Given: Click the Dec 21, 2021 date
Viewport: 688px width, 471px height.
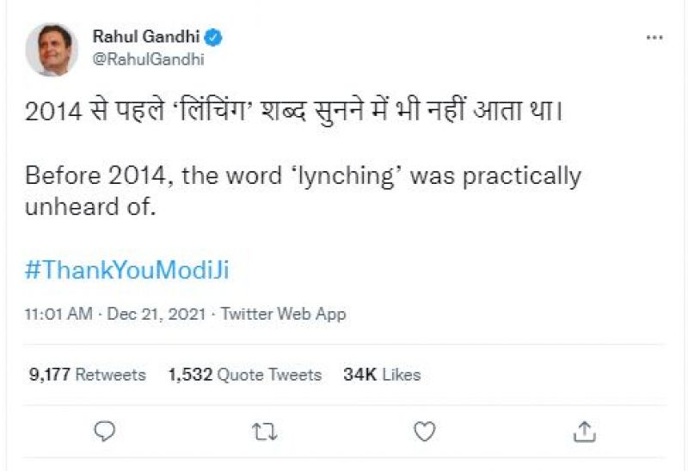Looking at the screenshot, I should (x=157, y=314).
